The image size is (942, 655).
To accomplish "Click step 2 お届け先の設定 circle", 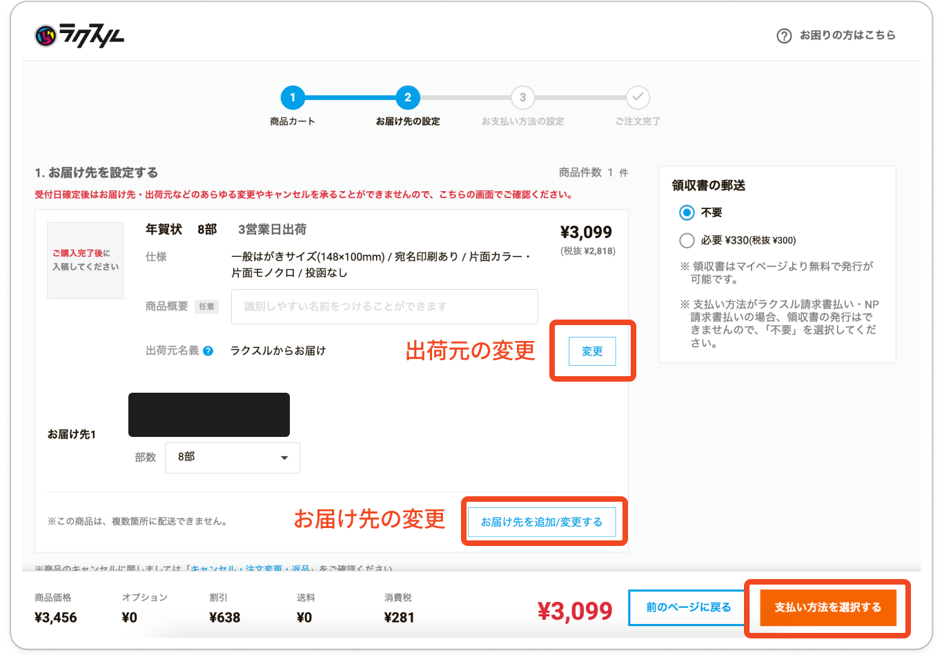I will [408, 98].
